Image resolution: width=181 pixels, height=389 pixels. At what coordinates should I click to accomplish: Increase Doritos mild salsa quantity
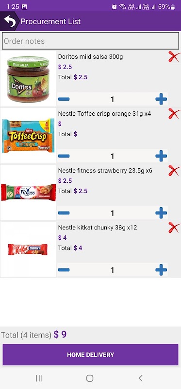coord(161,99)
